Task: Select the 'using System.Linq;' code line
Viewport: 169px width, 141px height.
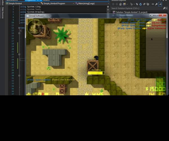Action: 31,7
